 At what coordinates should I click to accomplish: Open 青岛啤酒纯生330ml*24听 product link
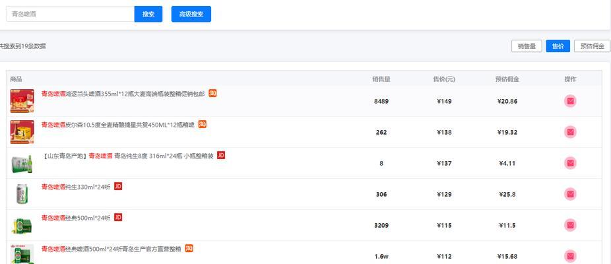pyautogui.click(x=76, y=187)
